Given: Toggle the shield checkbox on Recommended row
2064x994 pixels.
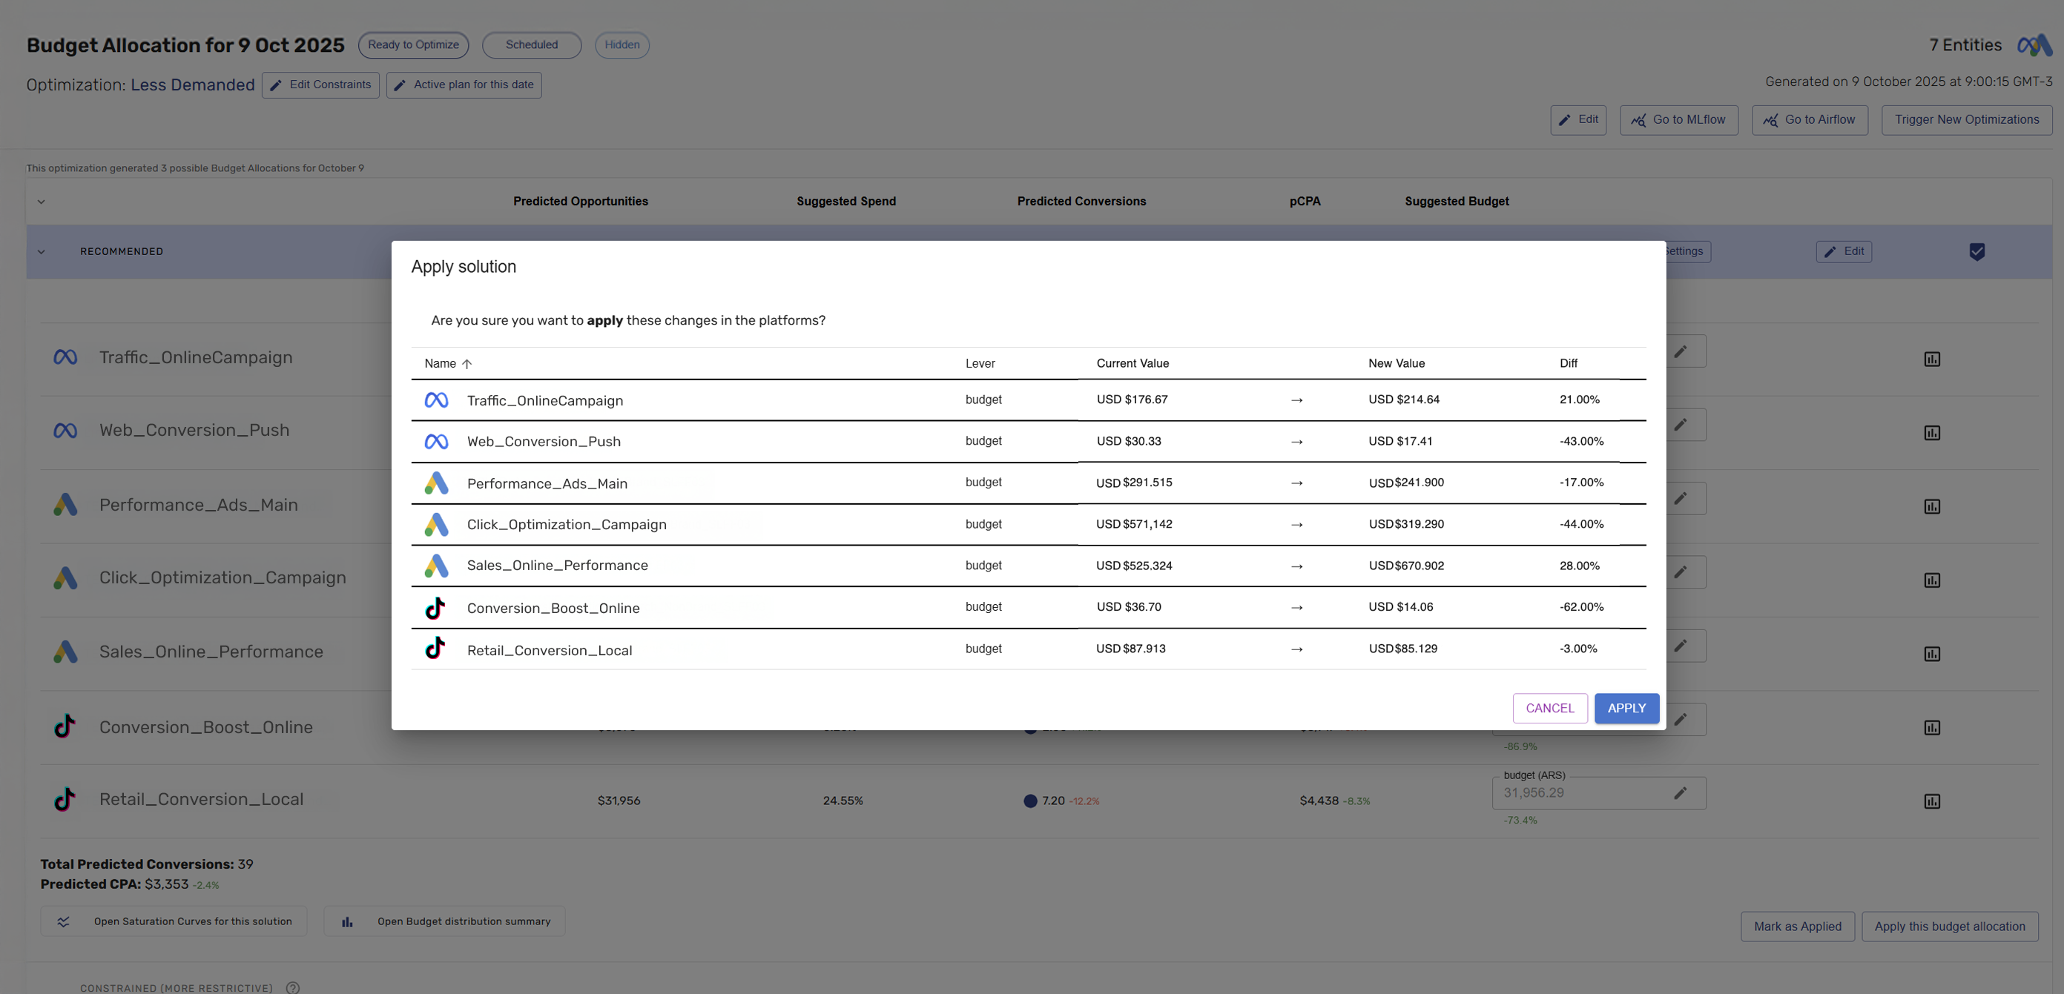Looking at the screenshot, I should [1976, 251].
